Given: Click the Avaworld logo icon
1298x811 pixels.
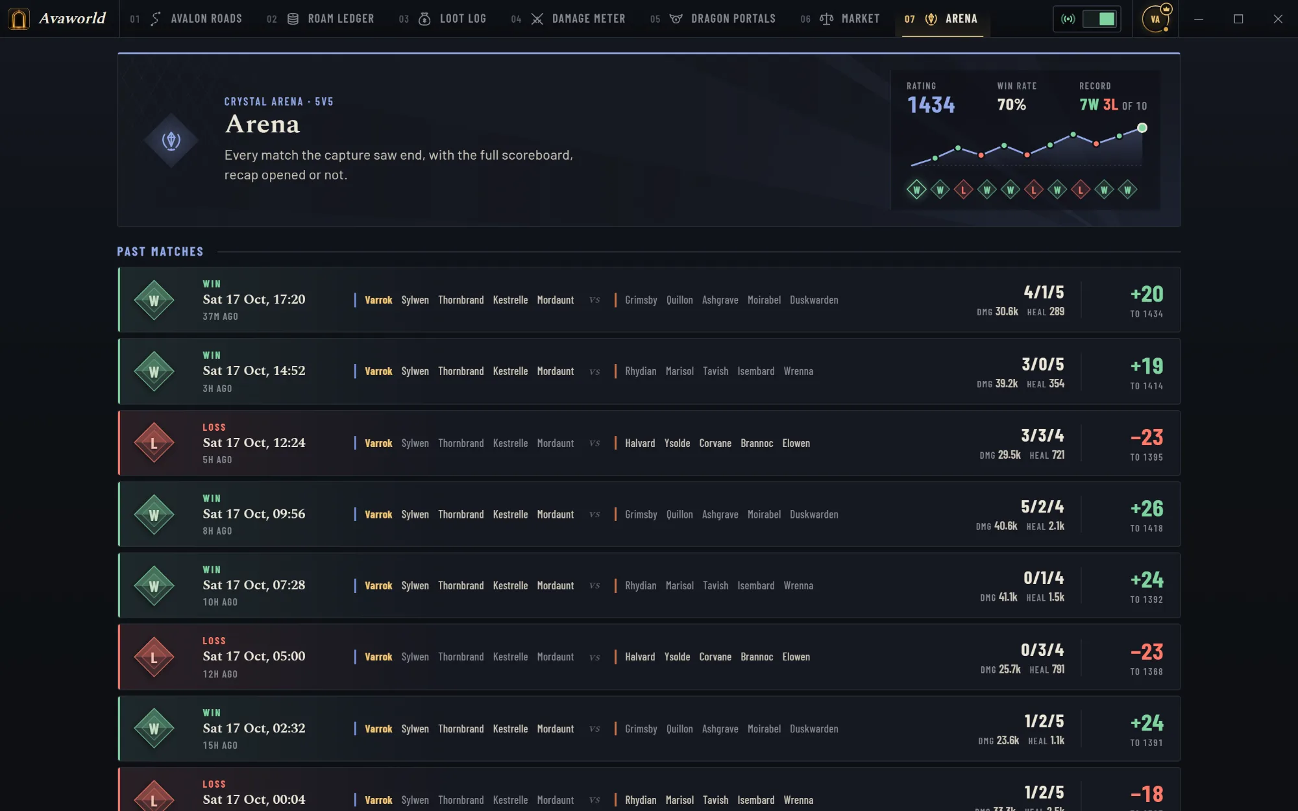Looking at the screenshot, I should pos(19,19).
